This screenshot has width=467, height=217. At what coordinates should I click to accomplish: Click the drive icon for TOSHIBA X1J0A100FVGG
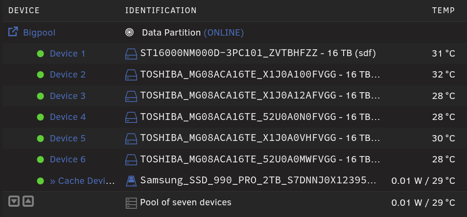click(131, 75)
